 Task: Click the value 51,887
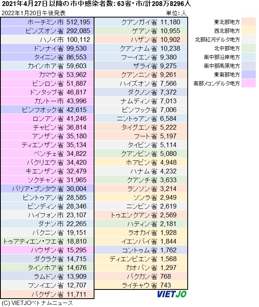76,83
